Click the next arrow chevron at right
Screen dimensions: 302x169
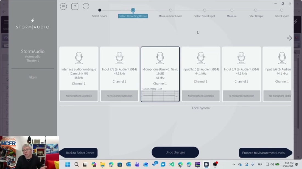pos(289,38)
